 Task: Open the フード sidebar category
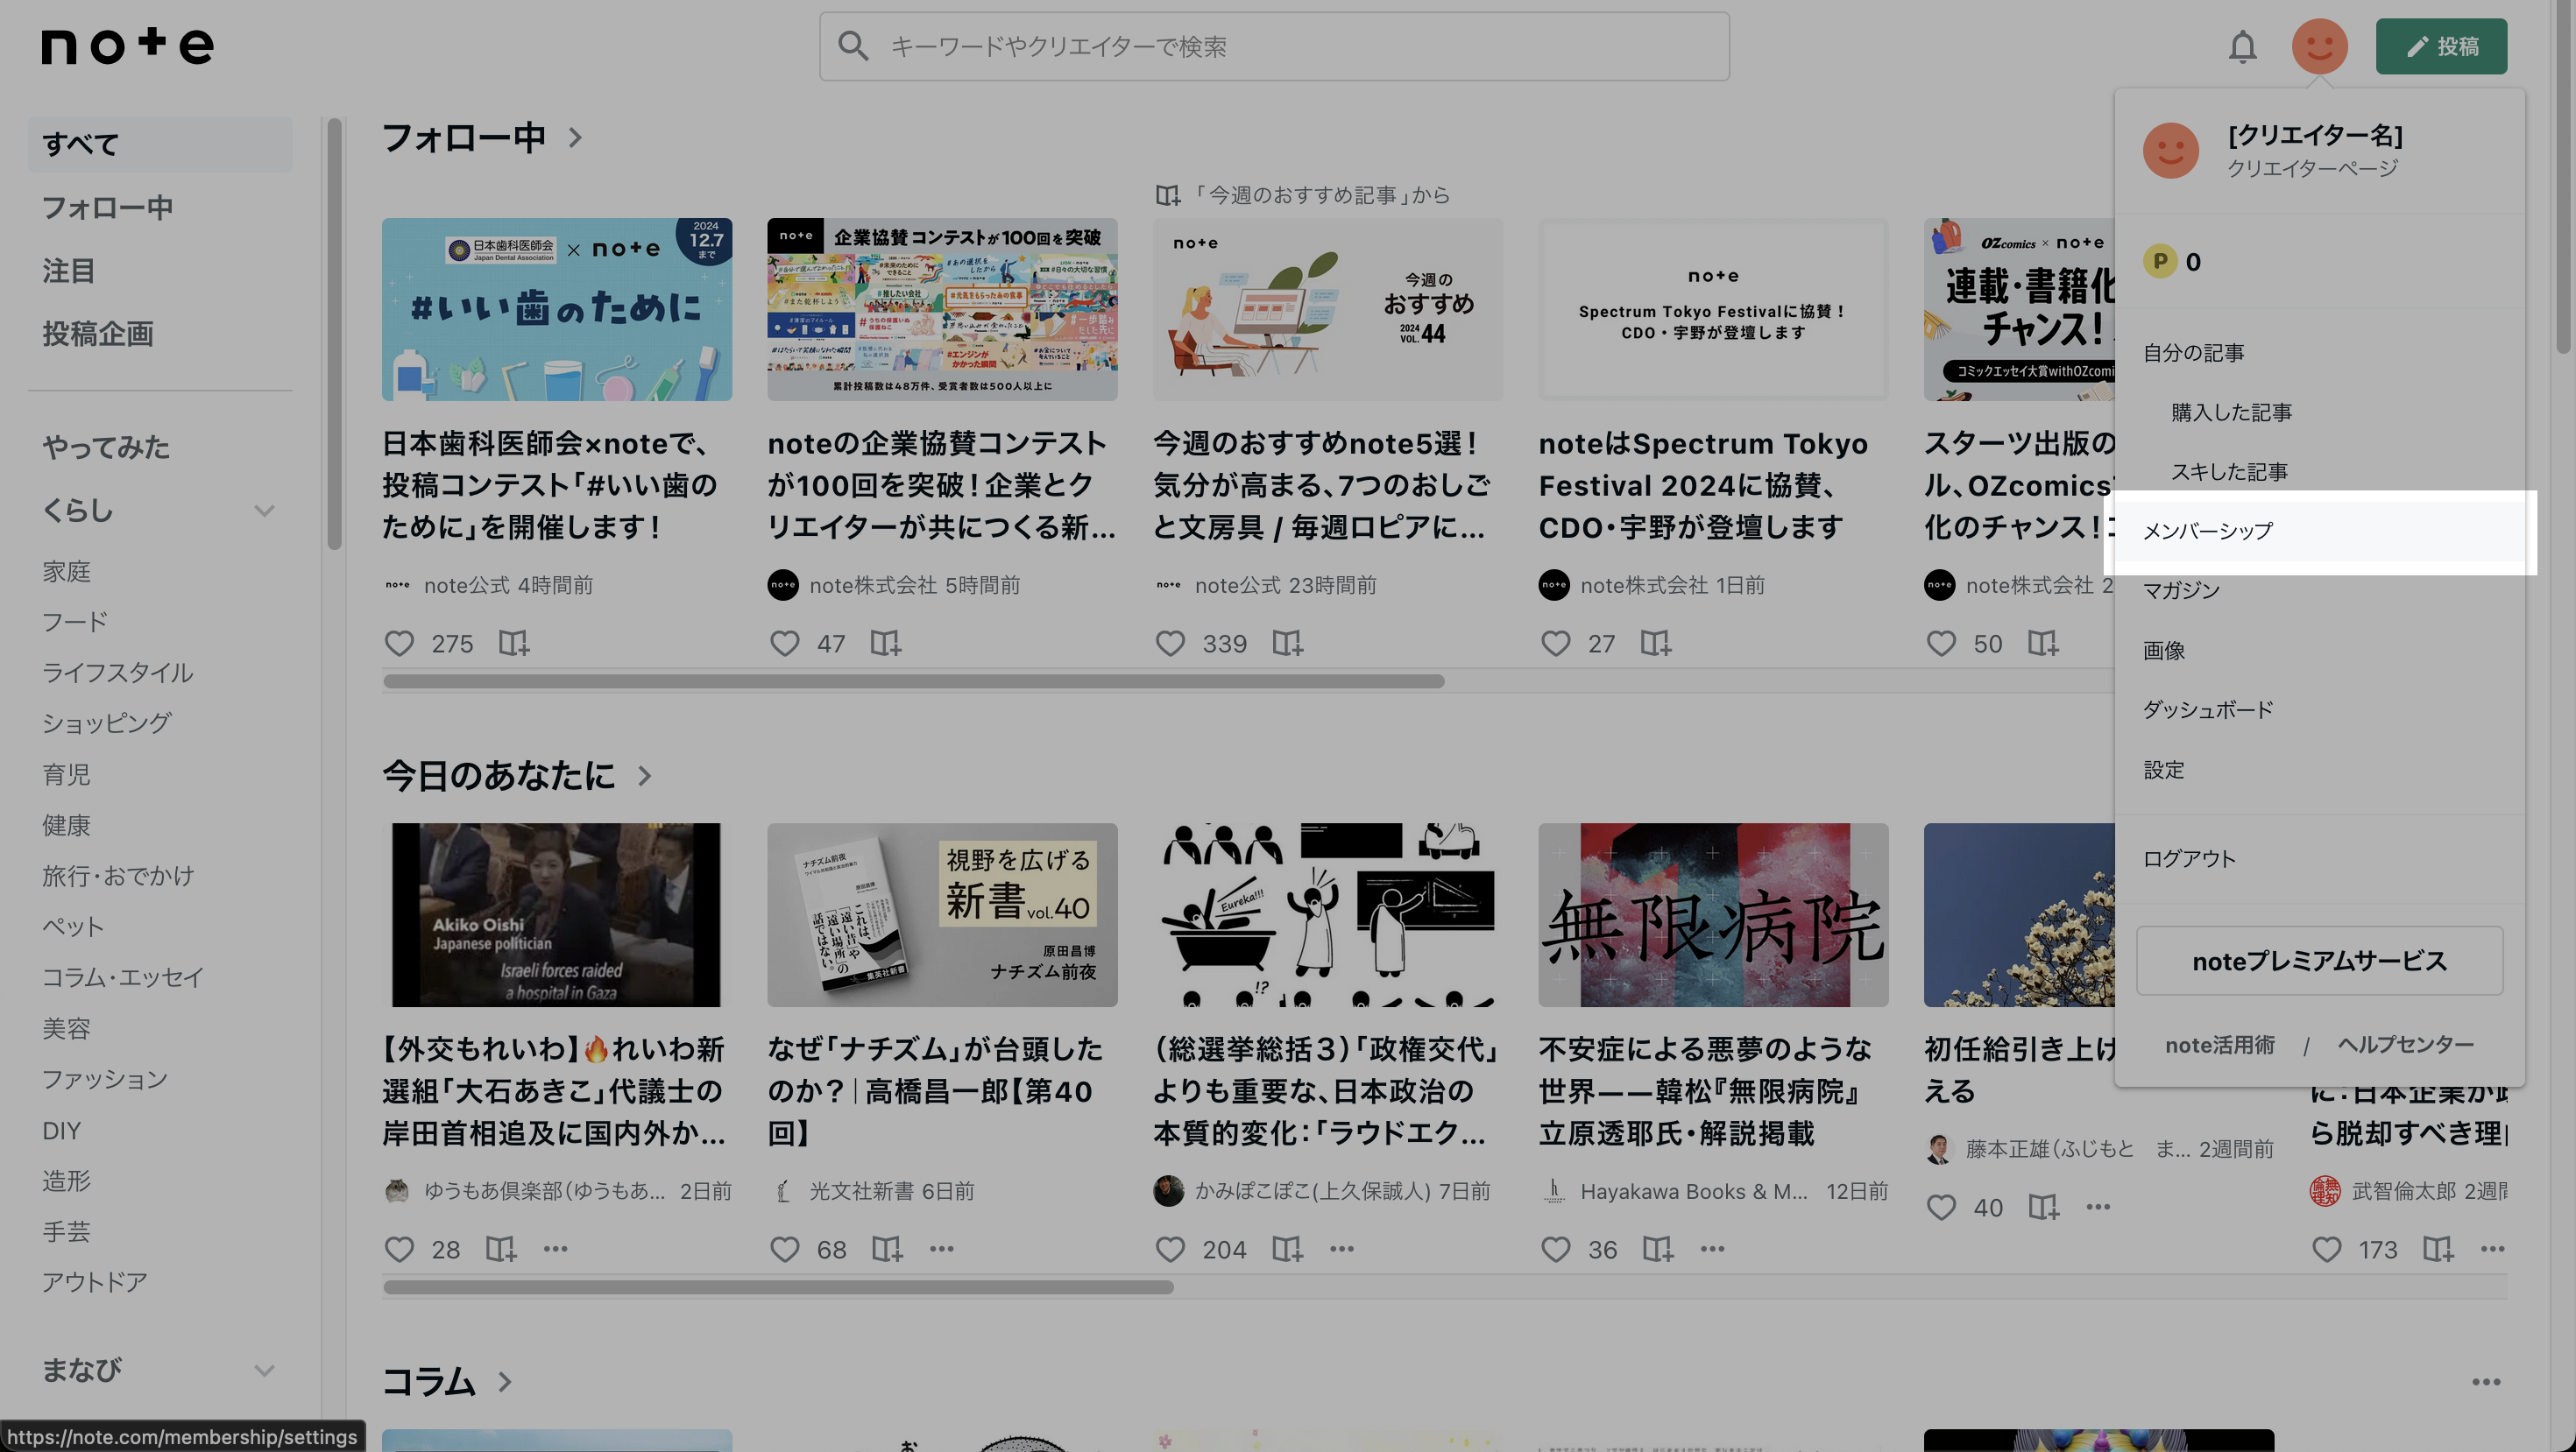pos(74,622)
